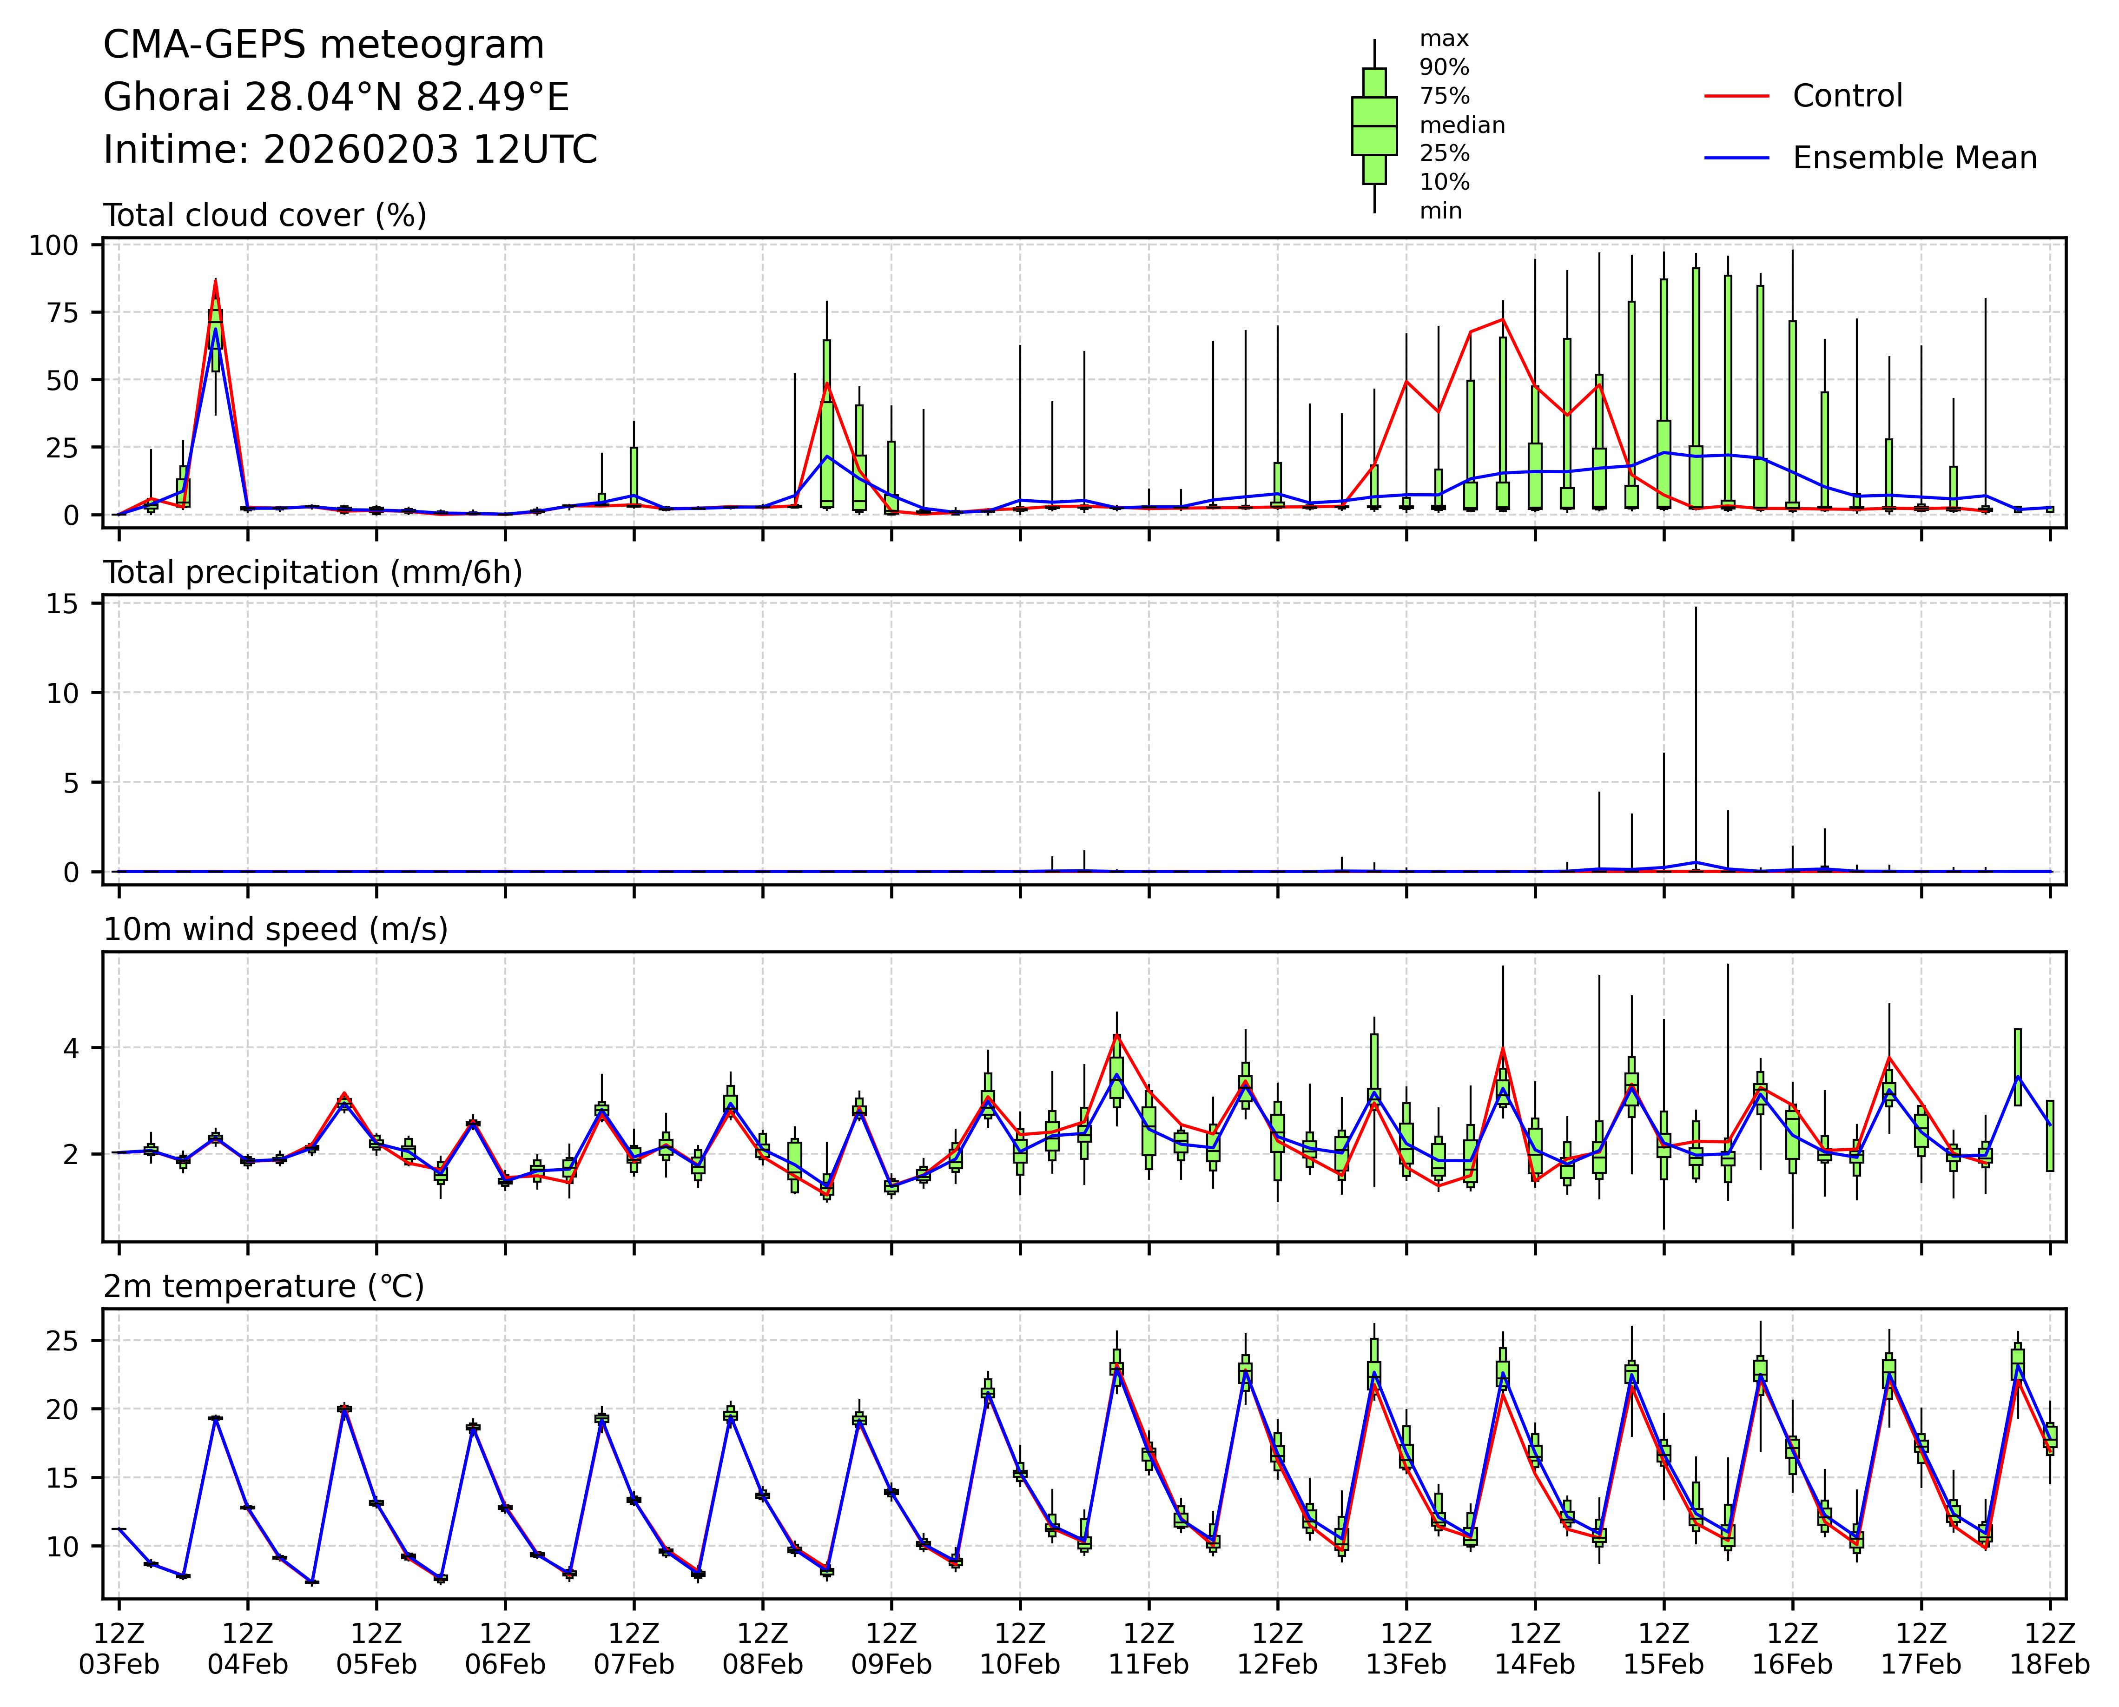The height and width of the screenshot is (1707, 2119).
Task: Click the 'Total cloud cover (%)' panel title
Action: 264,215
